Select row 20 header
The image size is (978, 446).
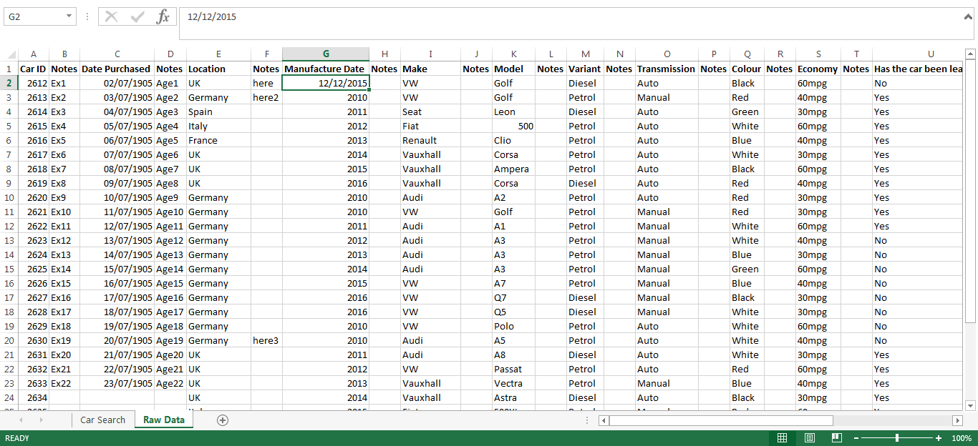coord(9,340)
